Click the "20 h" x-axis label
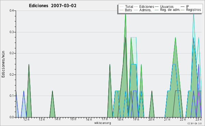Screen dimensions: 205x126 click(x=151, y=119)
